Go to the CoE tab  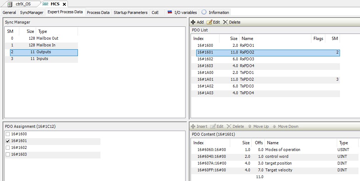coord(155,12)
